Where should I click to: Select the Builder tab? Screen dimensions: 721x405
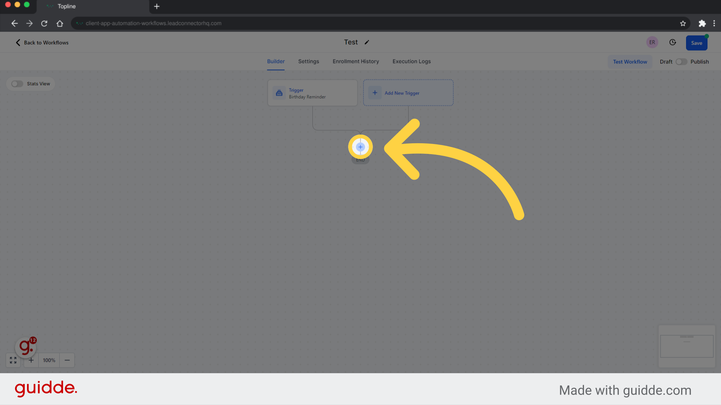click(x=276, y=61)
